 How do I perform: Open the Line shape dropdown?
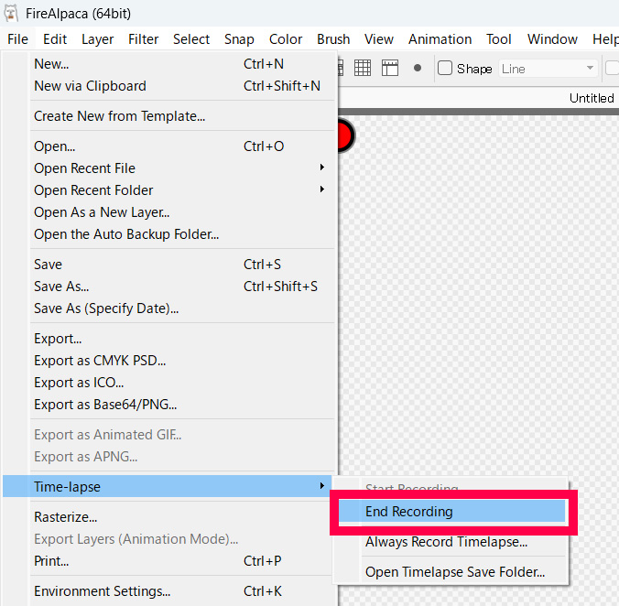548,69
